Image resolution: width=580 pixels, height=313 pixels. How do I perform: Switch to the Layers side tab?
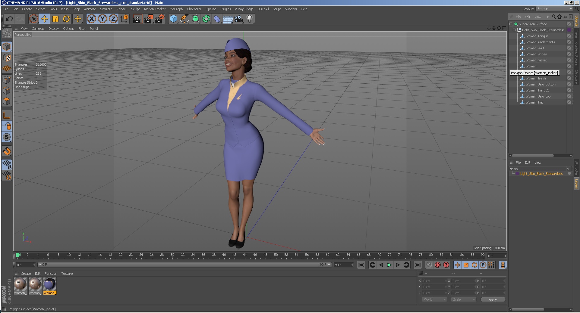576,184
